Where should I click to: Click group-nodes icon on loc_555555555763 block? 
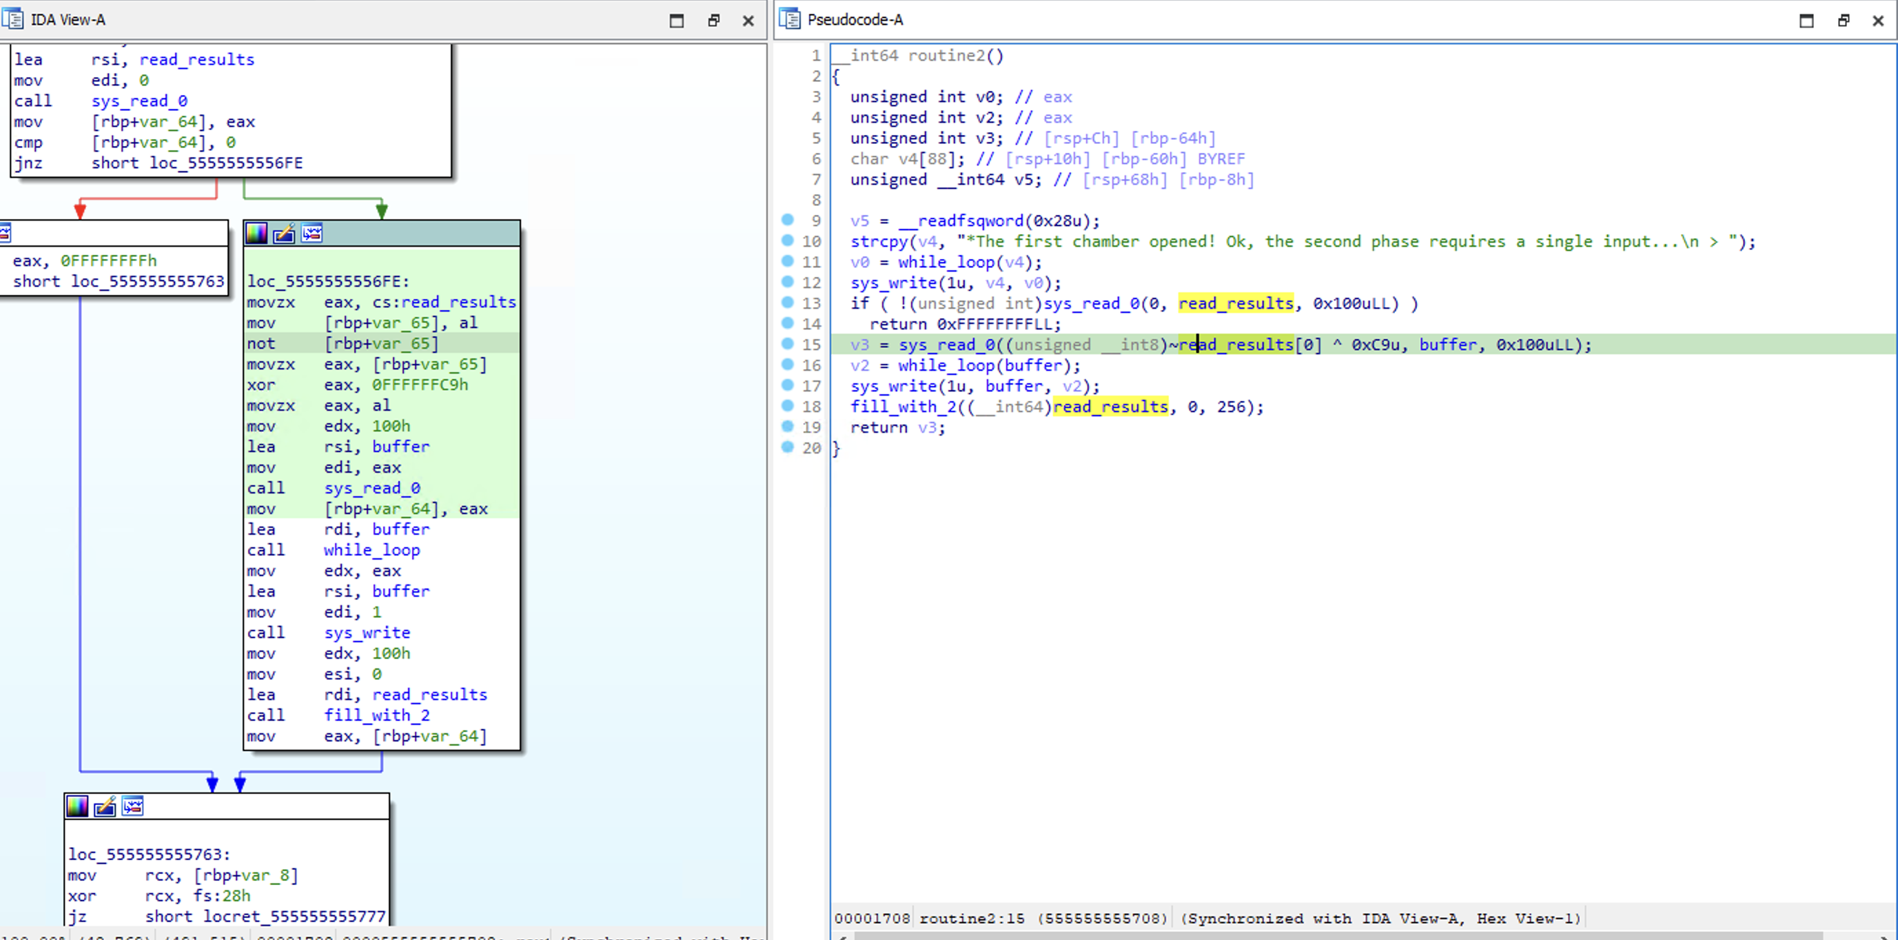click(x=132, y=807)
